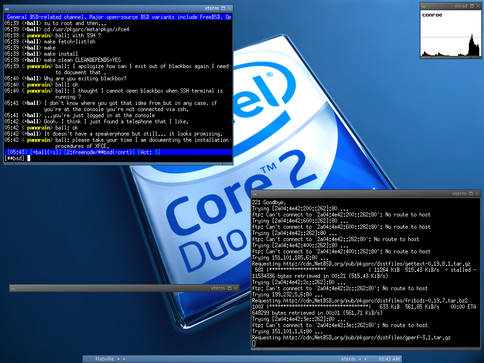Image resolution: width=484 pixels, height=363 pixels.
Task: Click the 05:43 AM toolbar clock
Action: [389, 359]
